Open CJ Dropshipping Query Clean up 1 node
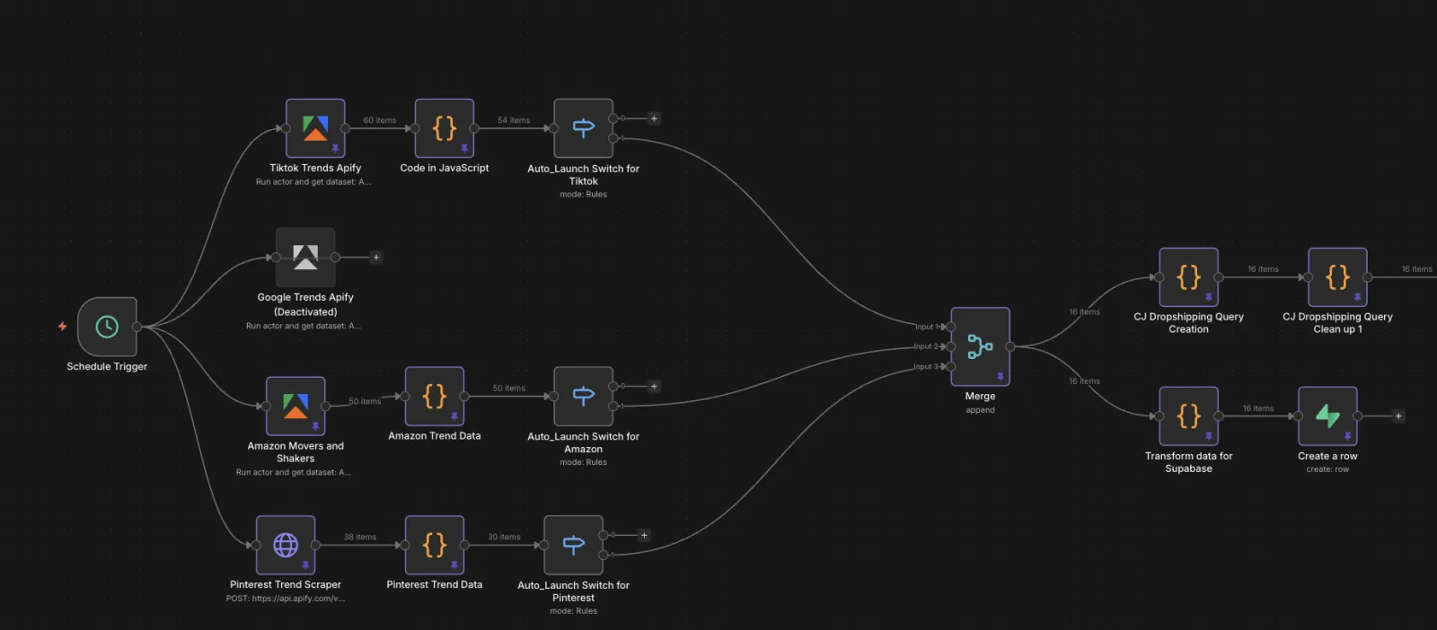The width and height of the screenshot is (1437, 630). click(x=1338, y=277)
